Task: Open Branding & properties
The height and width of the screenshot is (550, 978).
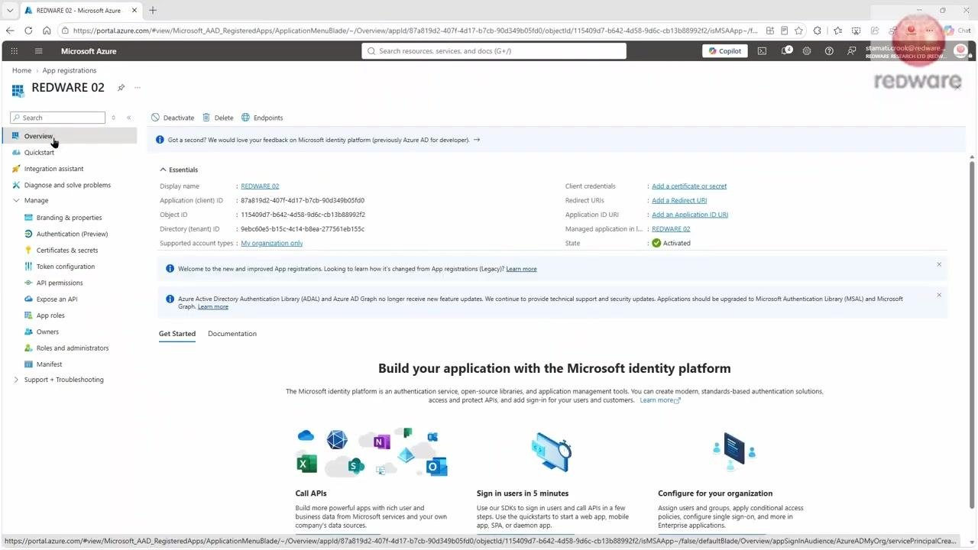Action: (x=70, y=218)
